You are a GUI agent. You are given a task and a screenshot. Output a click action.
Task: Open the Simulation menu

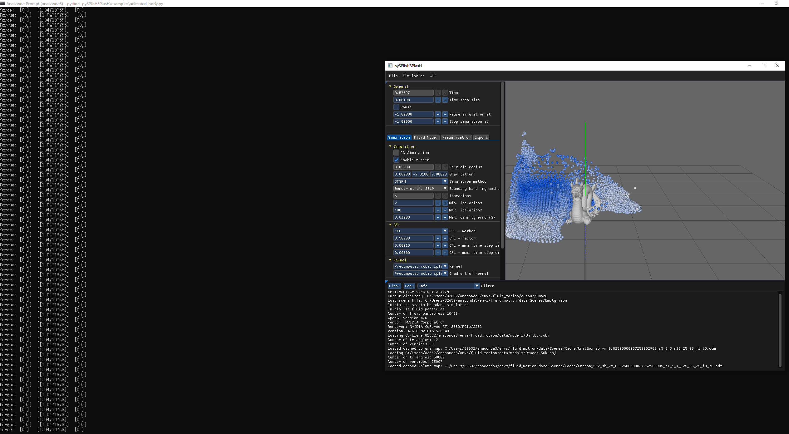click(413, 76)
